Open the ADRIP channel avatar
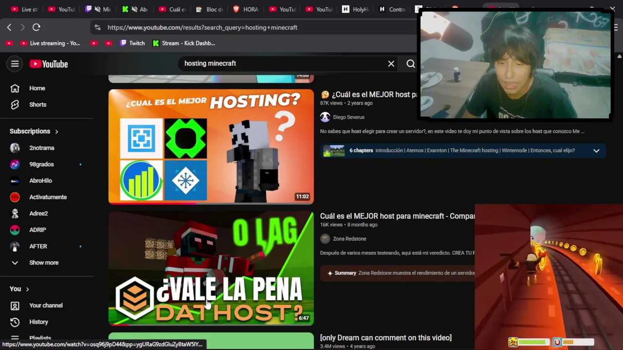Screen dimensions: 623x350 point(15,230)
